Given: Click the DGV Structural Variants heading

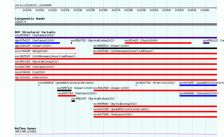Looking at the screenshot, I should 35,32.
